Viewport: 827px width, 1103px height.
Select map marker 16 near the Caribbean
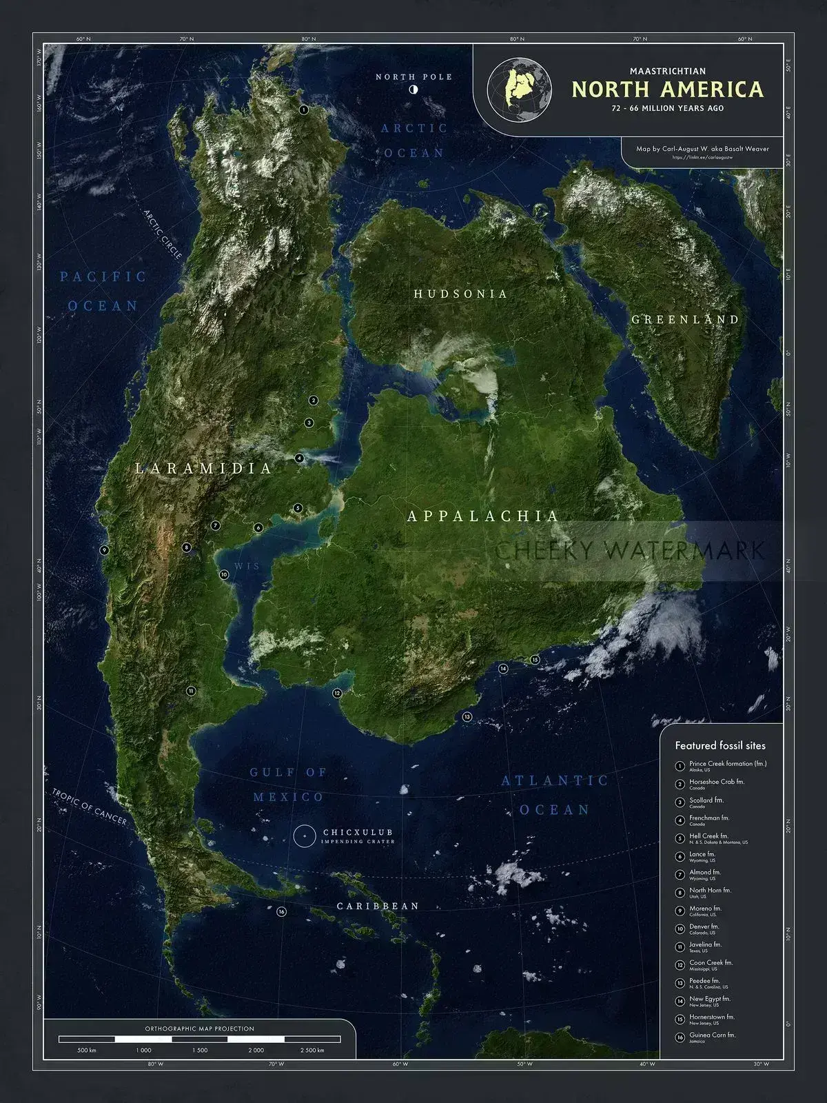coord(281,911)
